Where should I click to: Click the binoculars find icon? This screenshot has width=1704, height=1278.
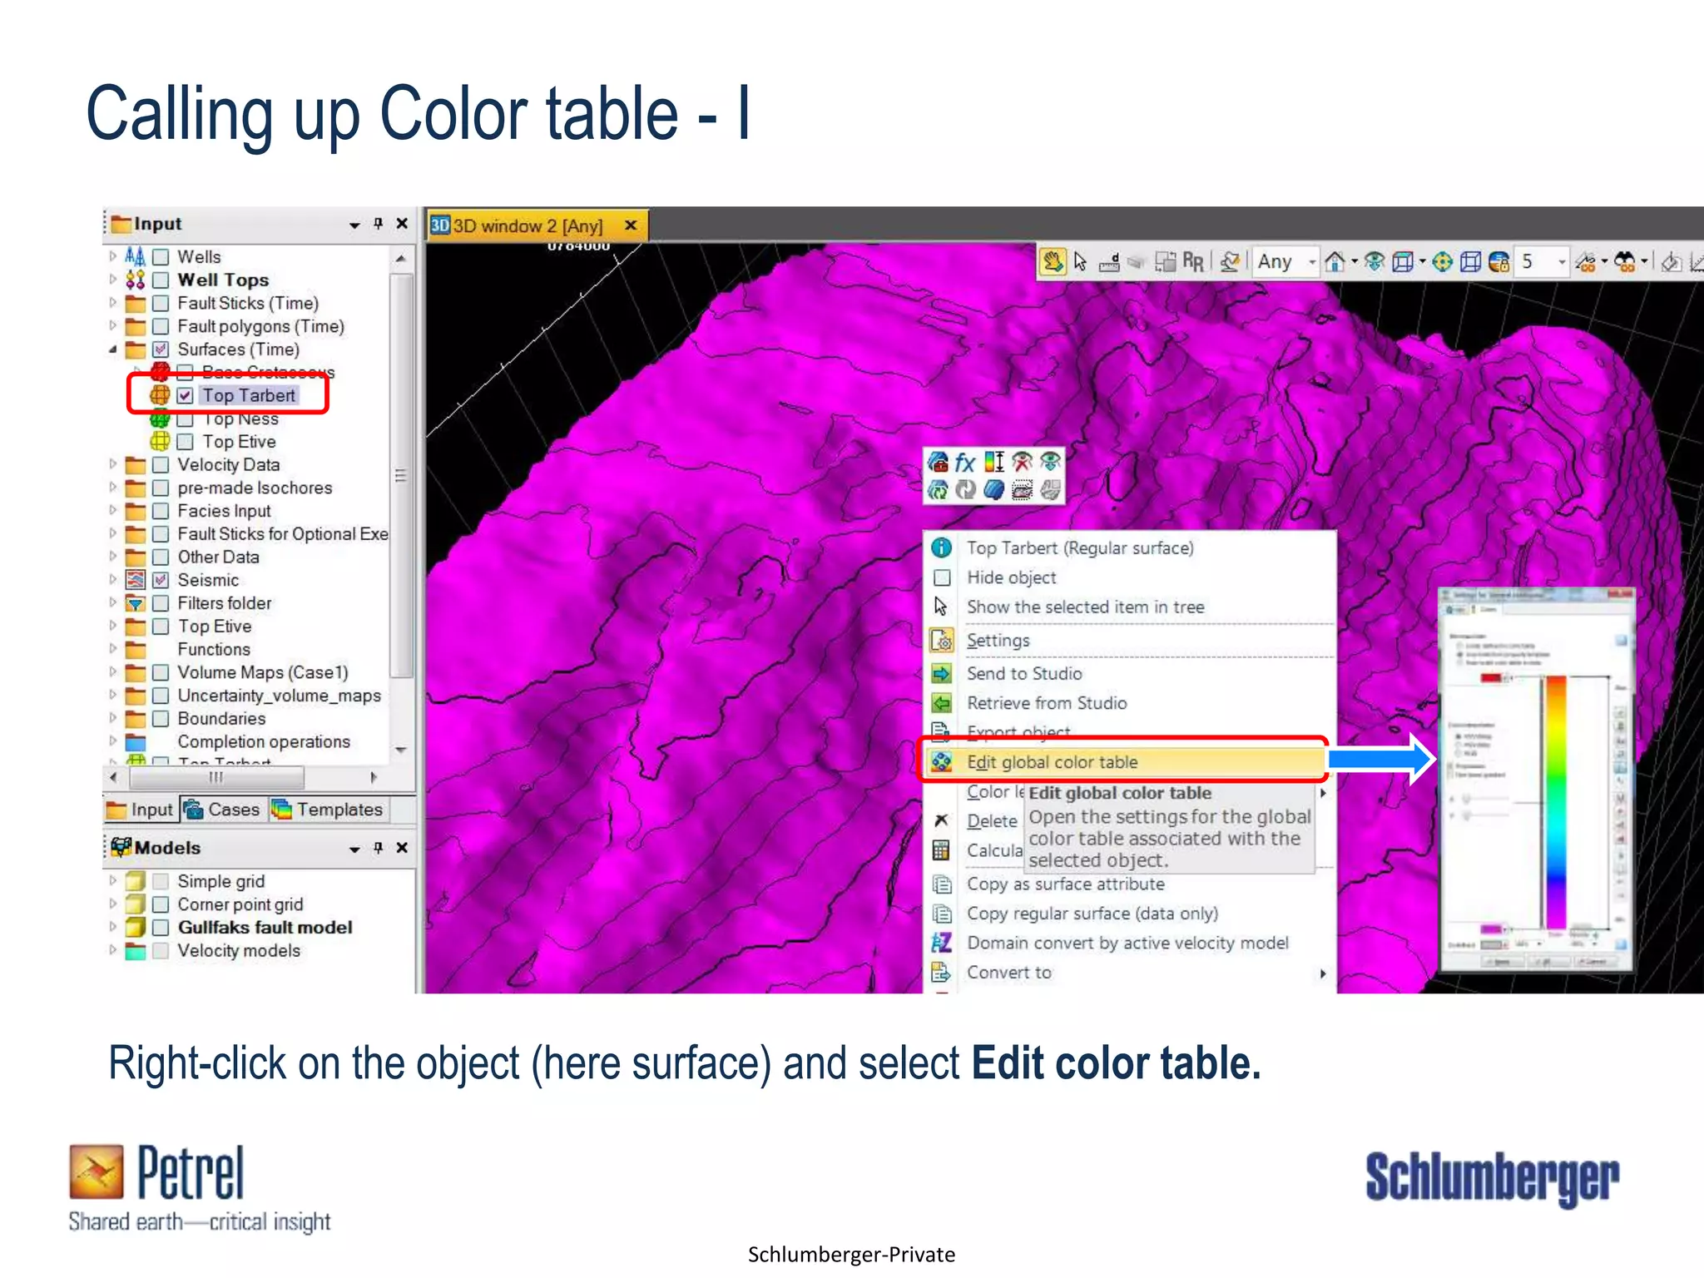tap(1624, 262)
